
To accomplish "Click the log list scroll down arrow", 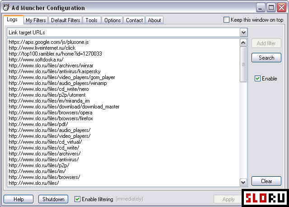I will [243, 183].
